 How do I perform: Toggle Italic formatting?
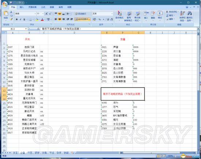[x=20, y=19]
